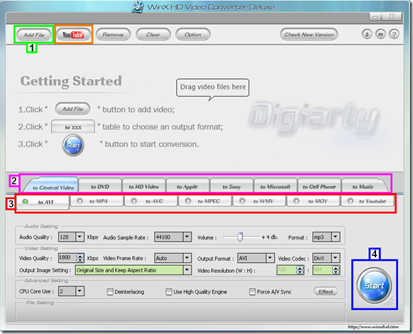This screenshot has width=413, height=334.
Task: Switch to the to Cell Phone tab
Action: point(319,186)
